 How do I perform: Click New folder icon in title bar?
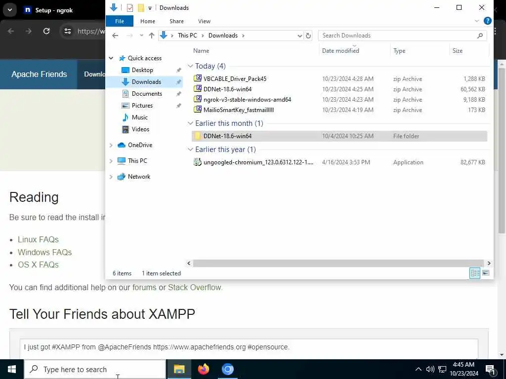[x=141, y=8]
